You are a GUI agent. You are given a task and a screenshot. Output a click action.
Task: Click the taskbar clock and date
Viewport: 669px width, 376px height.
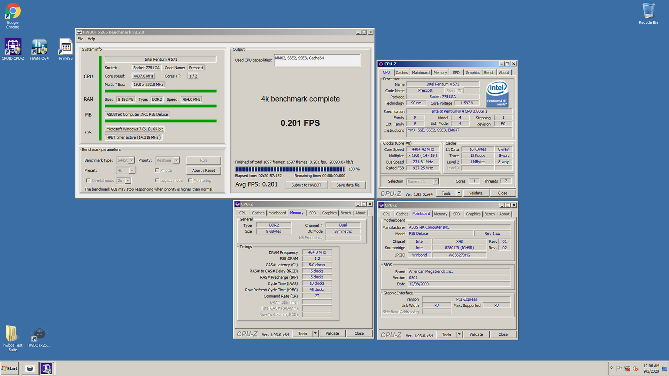point(651,368)
